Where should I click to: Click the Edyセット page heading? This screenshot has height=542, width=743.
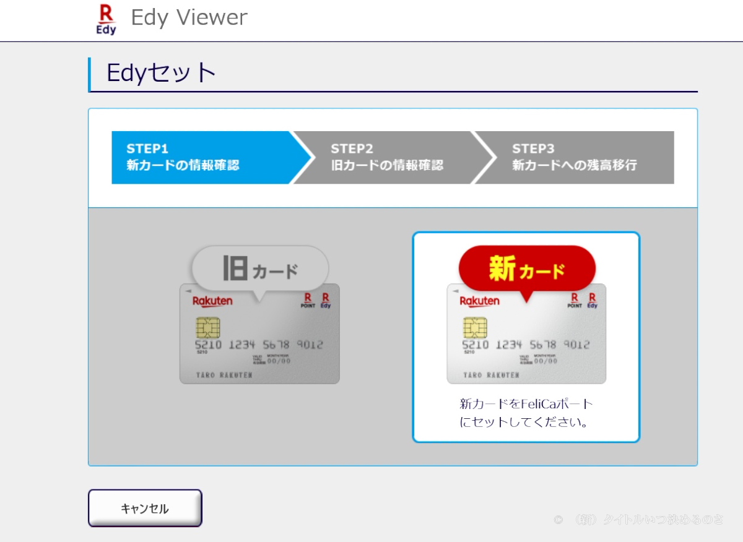pyautogui.click(x=162, y=73)
